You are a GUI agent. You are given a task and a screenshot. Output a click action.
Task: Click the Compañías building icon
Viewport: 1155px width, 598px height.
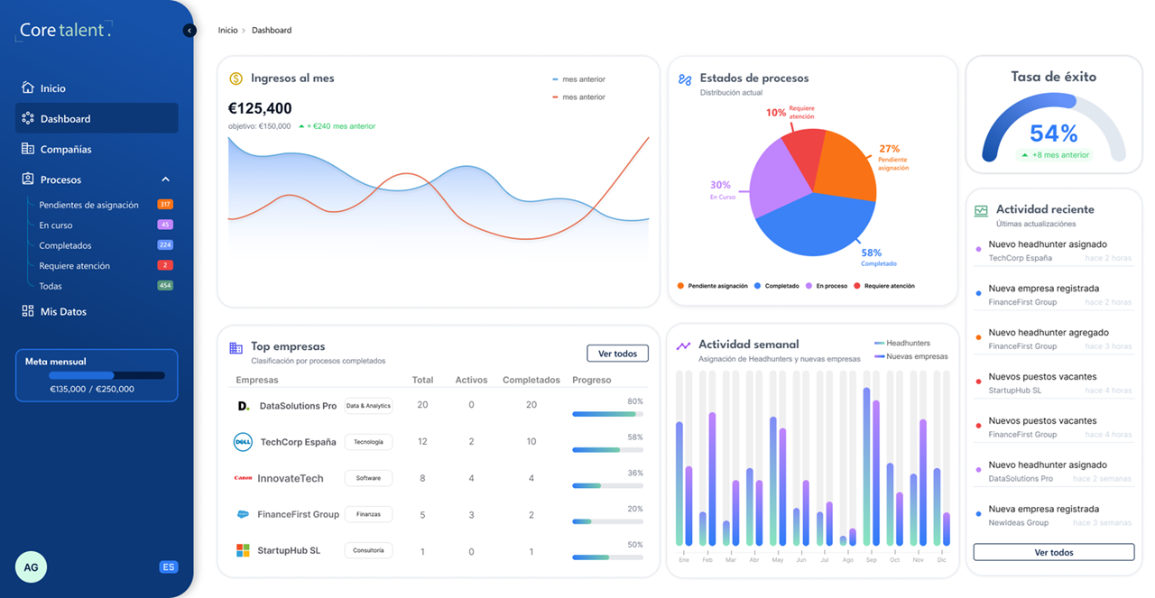[28, 149]
